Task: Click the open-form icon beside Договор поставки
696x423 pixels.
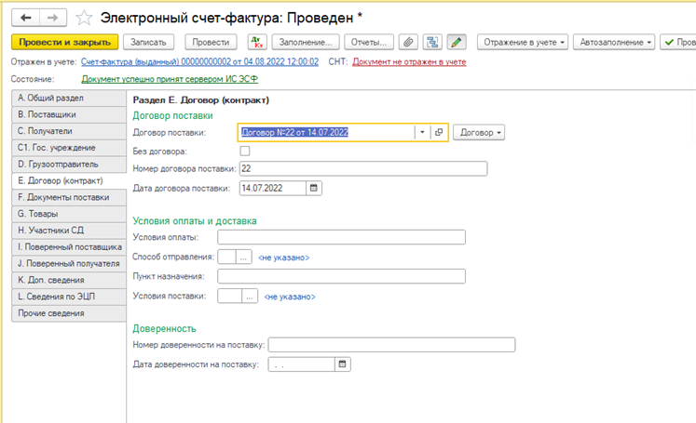Action: point(439,133)
